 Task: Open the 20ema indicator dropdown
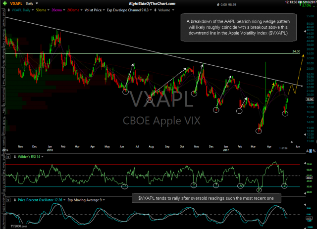(x=64, y=10)
